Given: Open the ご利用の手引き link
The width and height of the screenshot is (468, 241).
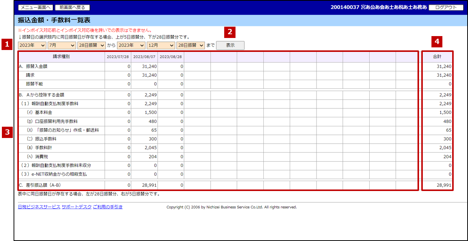Looking at the screenshot, I should pos(108,207).
